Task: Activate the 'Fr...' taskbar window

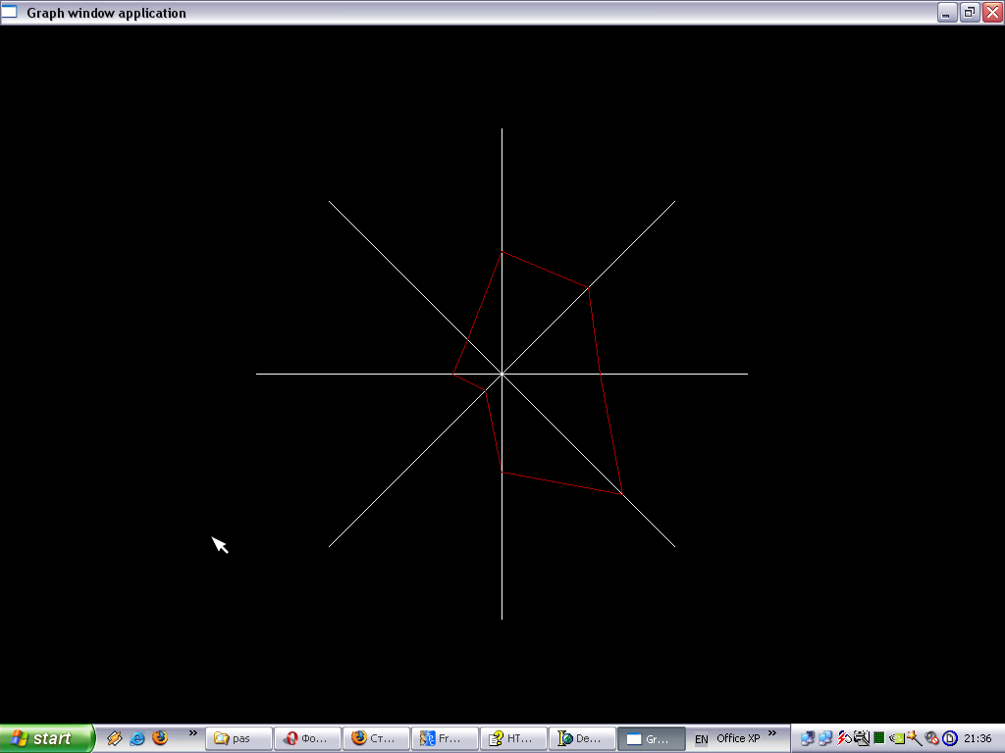Action: [x=445, y=738]
